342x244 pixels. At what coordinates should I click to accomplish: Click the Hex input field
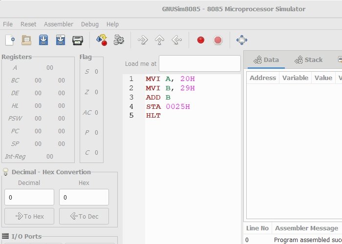tap(84, 197)
